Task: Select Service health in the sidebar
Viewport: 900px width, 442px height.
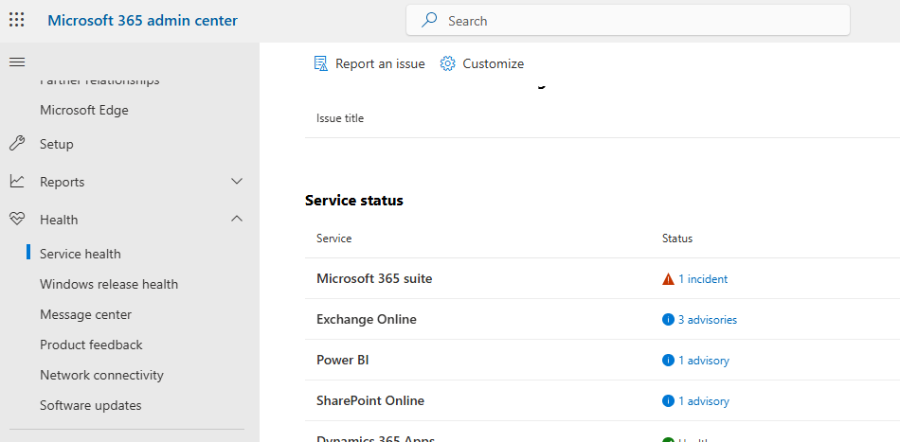Action: click(x=81, y=254)
